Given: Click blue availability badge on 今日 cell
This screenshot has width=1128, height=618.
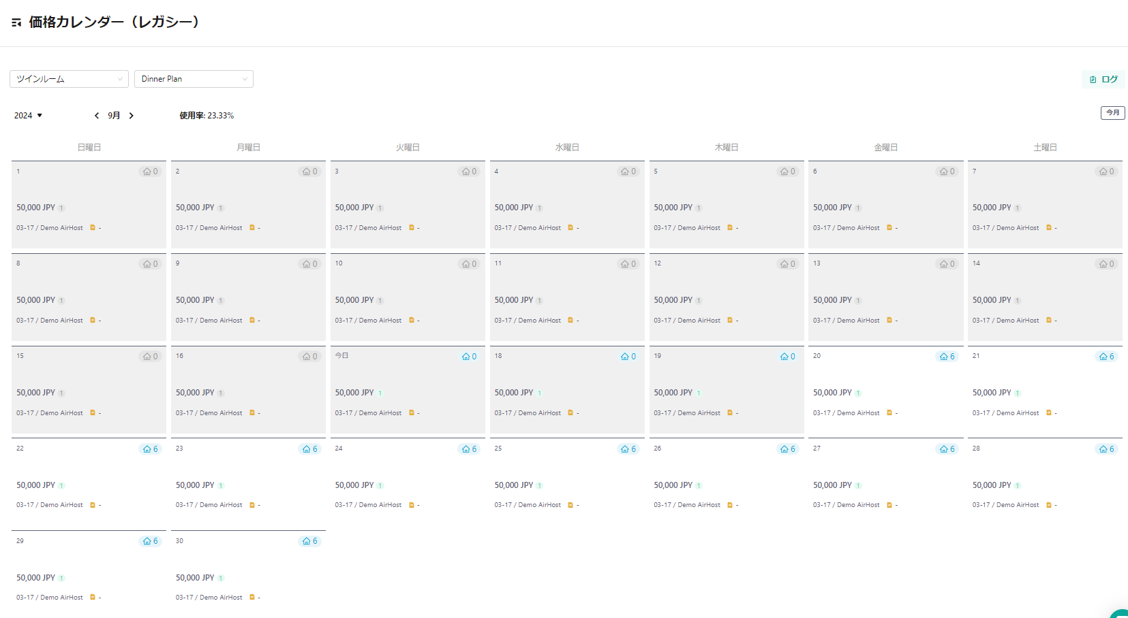Looking at the screenshot, I should (470, 357).
